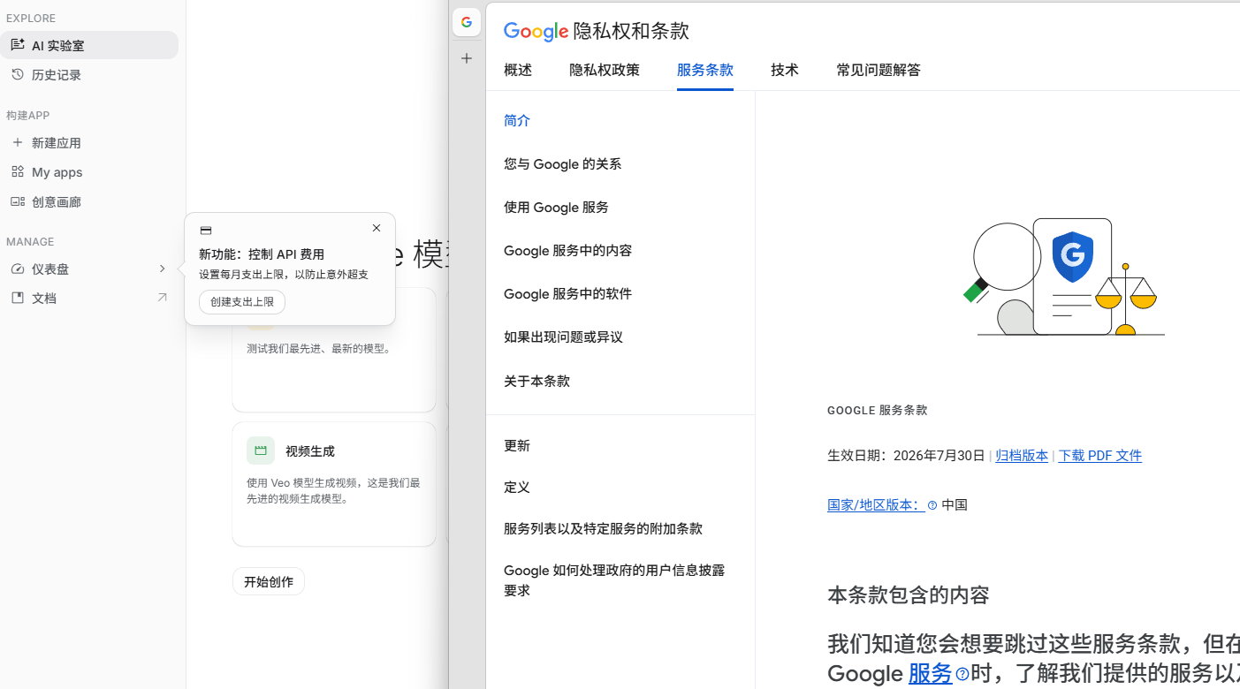
Task: Click the 本条款包含的内容 heading
Action: [x=909, y=594]
